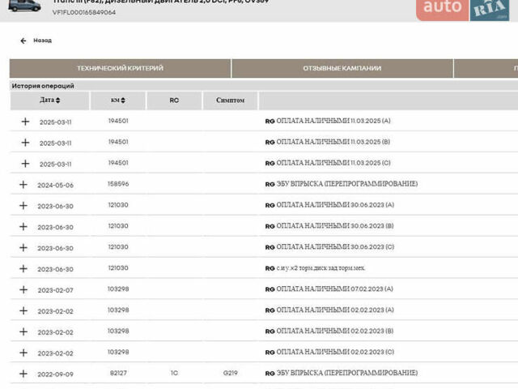This screenshot has height=389, width=518.
Task: Expand row ОПЛАТА НАЛИЧНЫМИ 02.02.2023 (B)
Action: (23, 331)
